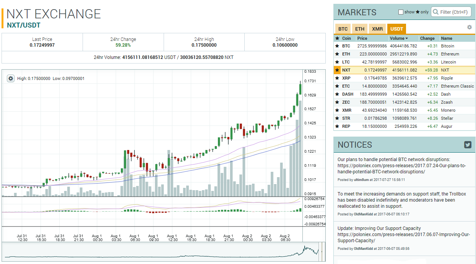
Task: Focus the markets Filter search field
Action: pyautogui.click(x=452, y=12)
